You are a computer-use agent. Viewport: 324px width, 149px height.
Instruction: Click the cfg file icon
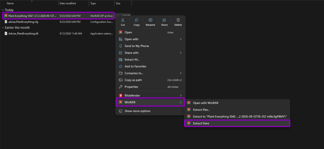[6, 22]
